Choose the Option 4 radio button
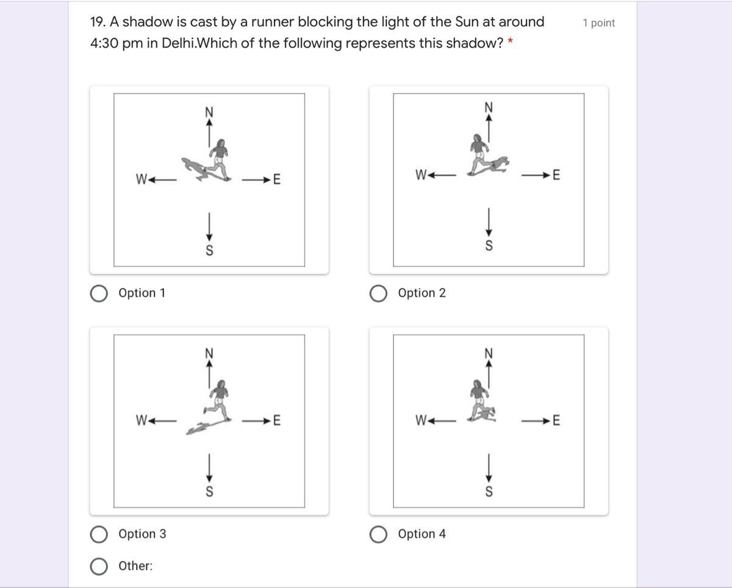 (378, 535)
